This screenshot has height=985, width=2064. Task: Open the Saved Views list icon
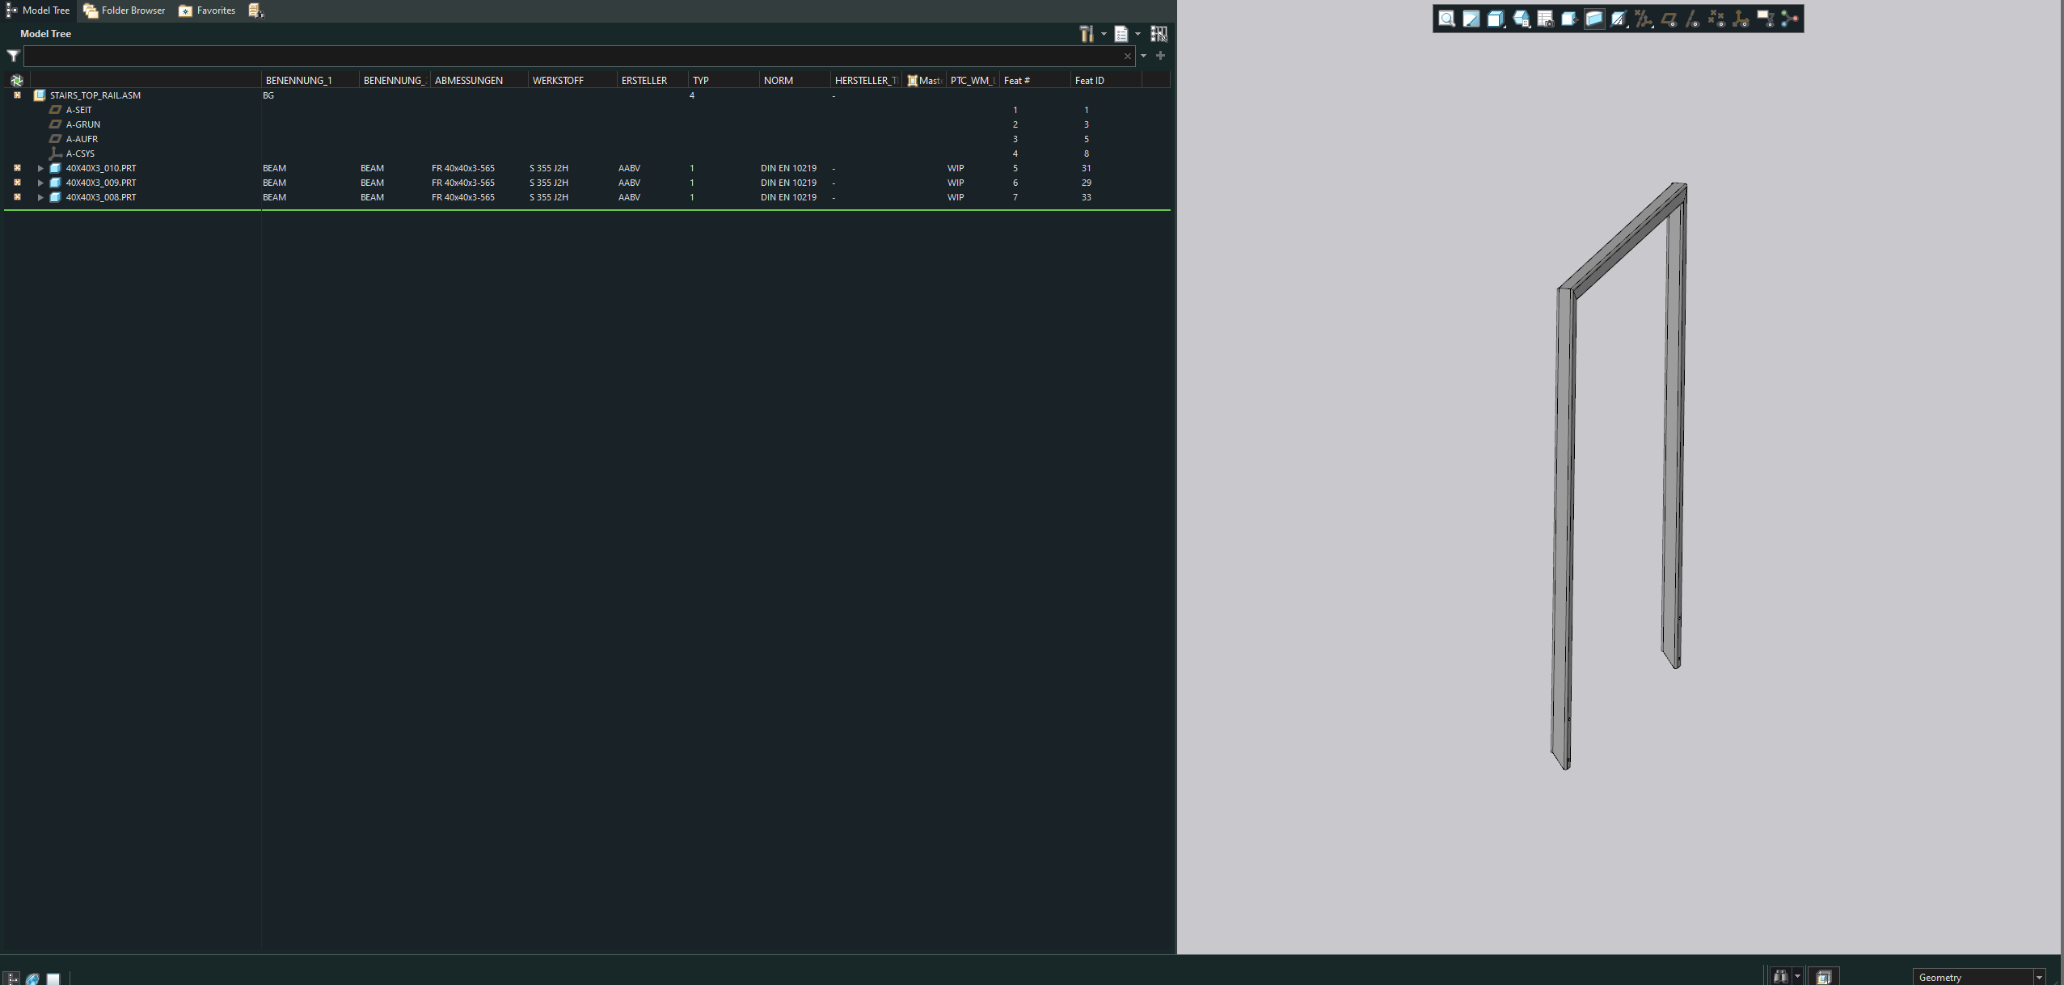[x=1522, y=18]
